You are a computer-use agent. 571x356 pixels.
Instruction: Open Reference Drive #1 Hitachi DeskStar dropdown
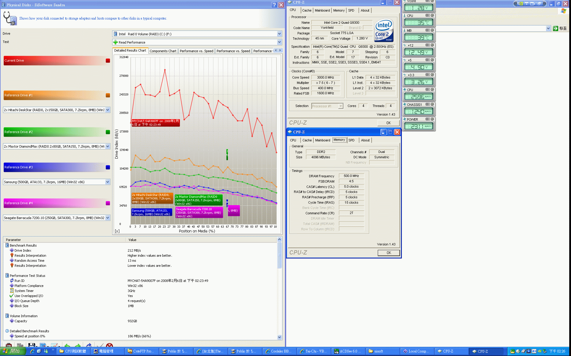coord(108,110)
